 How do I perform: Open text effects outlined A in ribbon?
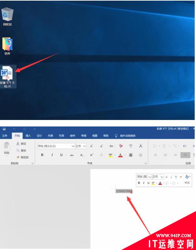(101, 155)
